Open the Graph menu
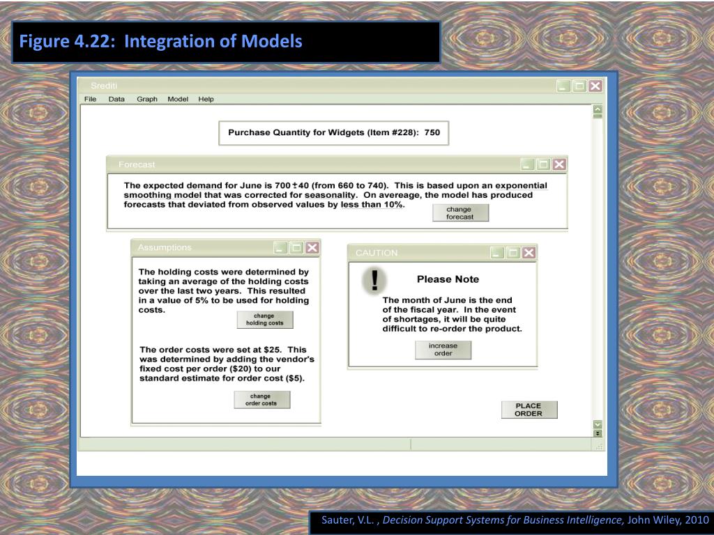Image resolution: width=714 pixels, height=535 pixels. pos(147,99)
